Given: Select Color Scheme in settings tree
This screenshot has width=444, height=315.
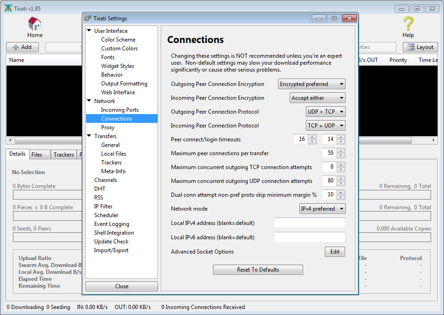Looking at the screenshot, I should coord(118,40).
